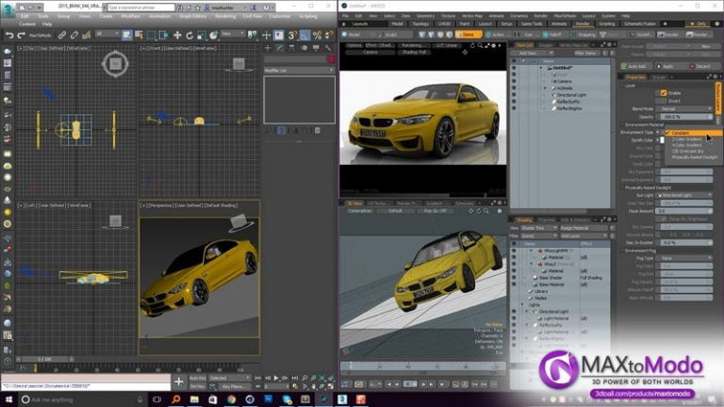Activate the Select and Scale tool
724x407 pixels.
202,35
